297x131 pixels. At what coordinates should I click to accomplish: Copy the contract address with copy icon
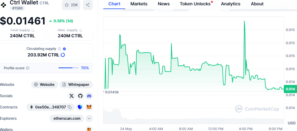[x=70, y=107]
